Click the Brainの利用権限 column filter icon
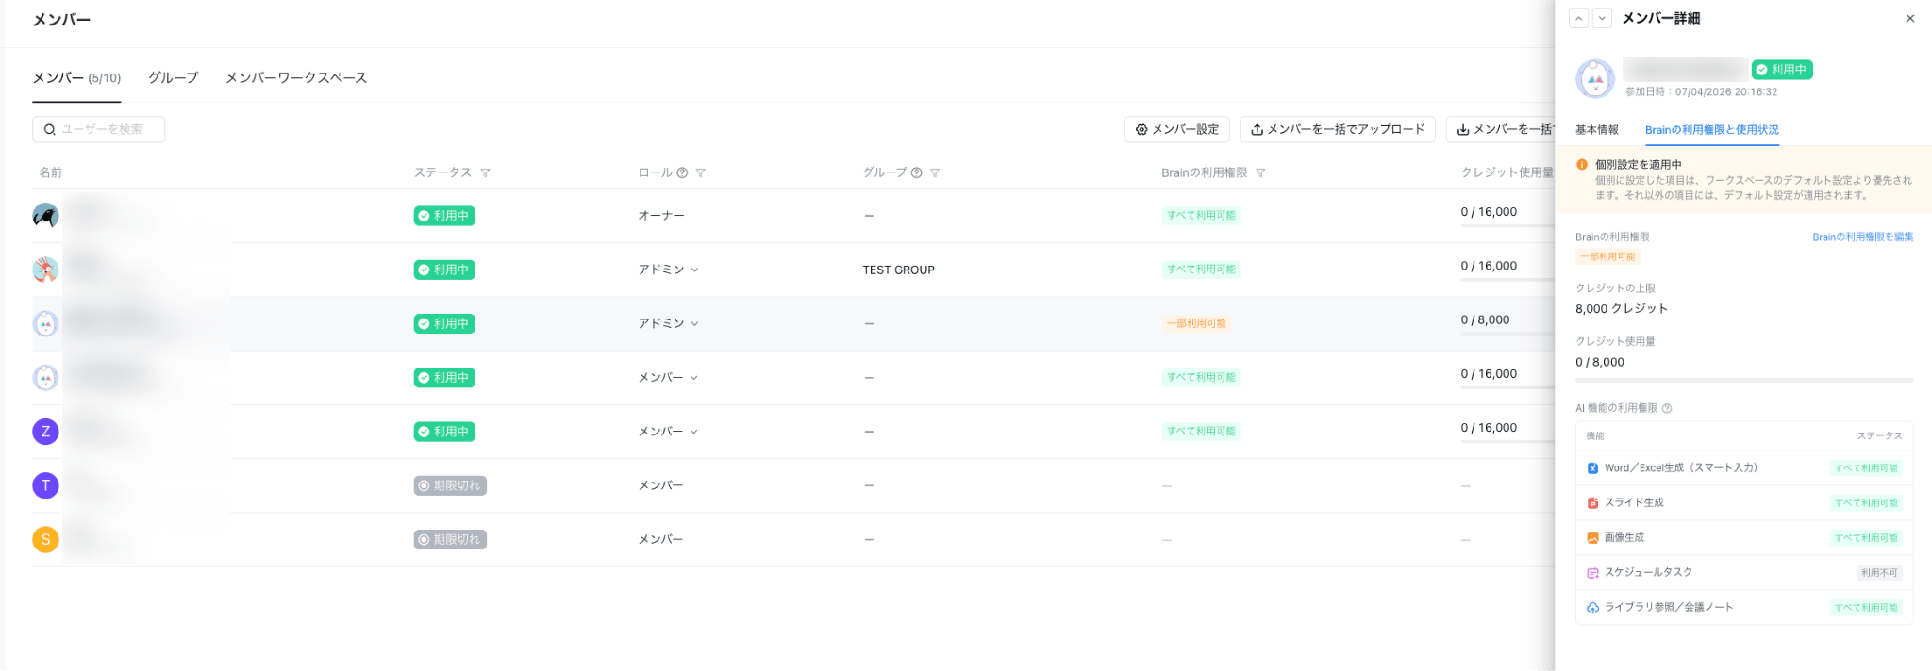This screenshot has width=1932, height=671. pos(1260,172)
